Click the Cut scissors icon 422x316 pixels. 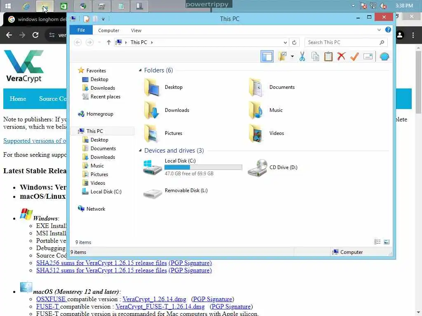point(302,57)
